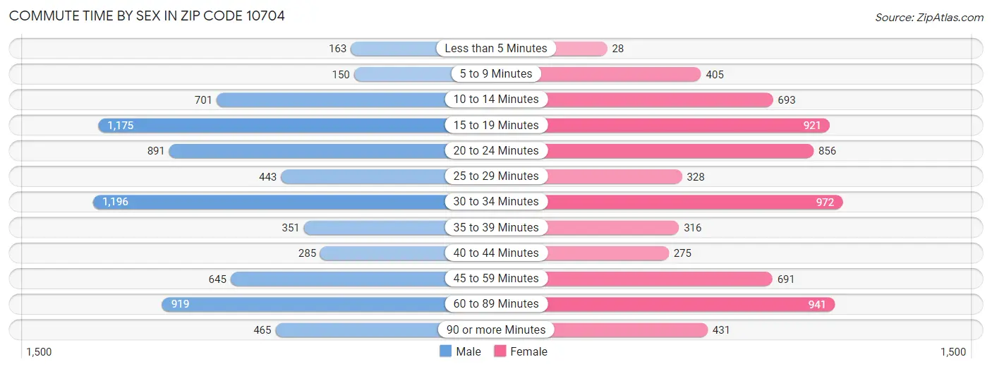
Task: Select the male 20 to 24 Minutes bar
Action: (307, 151)
